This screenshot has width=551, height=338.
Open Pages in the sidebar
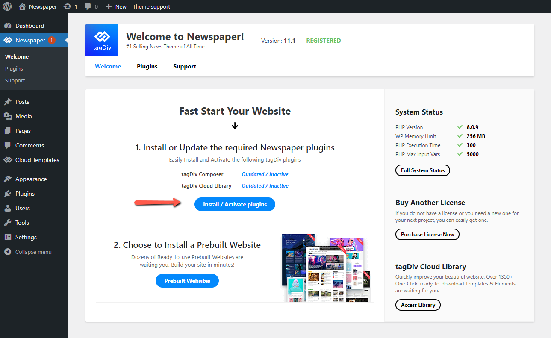tap(23, 131)
